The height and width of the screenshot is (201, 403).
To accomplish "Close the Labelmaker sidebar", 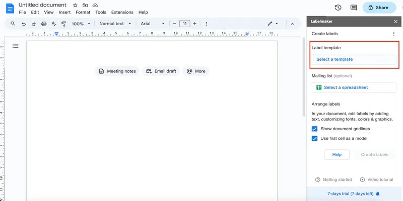I will click(x=396, y=22).
